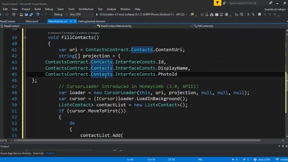Open the Output panel window options dropdown
Image resolution: width=288 pixels, height=162 pixels.
point(279,146)
